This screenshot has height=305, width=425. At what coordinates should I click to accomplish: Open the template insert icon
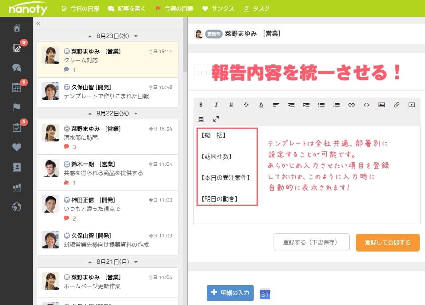click(x=201, y=119)
